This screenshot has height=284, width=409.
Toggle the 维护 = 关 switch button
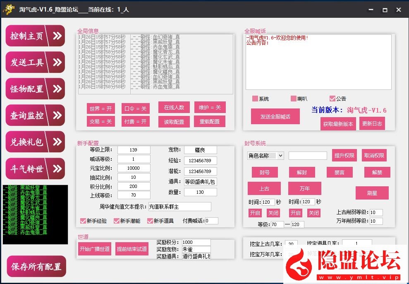[x=210, y=108]
